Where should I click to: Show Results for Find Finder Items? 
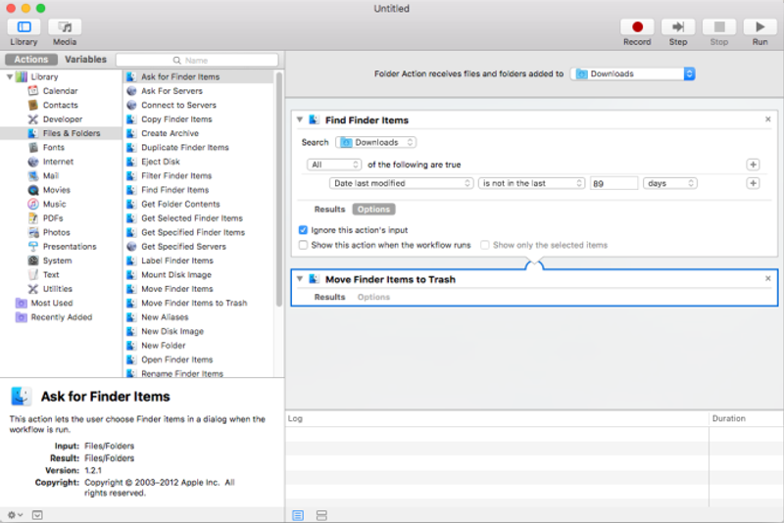[x=329, y=210]
